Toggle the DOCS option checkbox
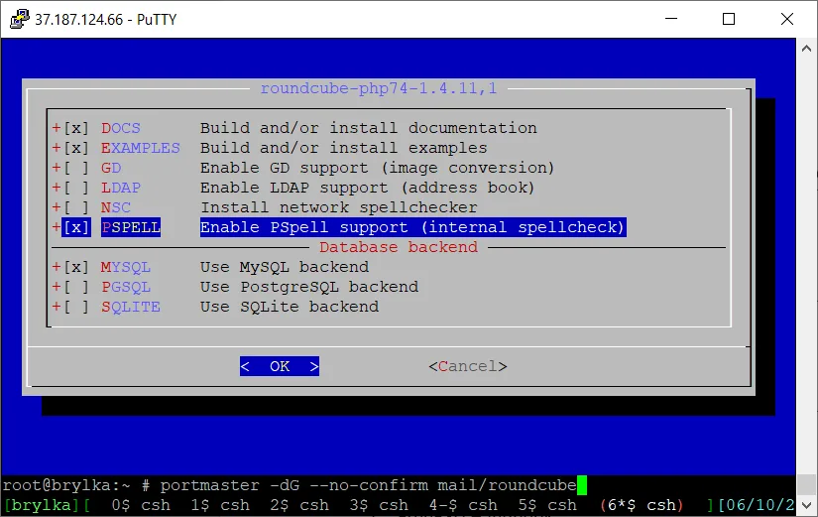 [x=76, y=128]
